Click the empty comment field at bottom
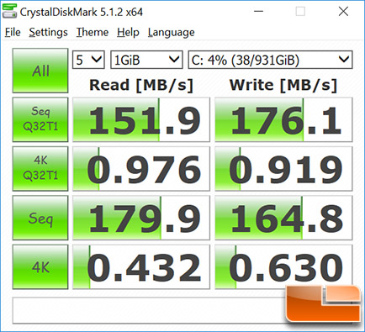This screenshot has height=332, width=365. point(149,310)
